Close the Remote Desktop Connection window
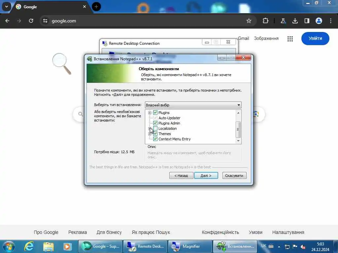This screenshot has height=253, width=338. tap(228, 42)
